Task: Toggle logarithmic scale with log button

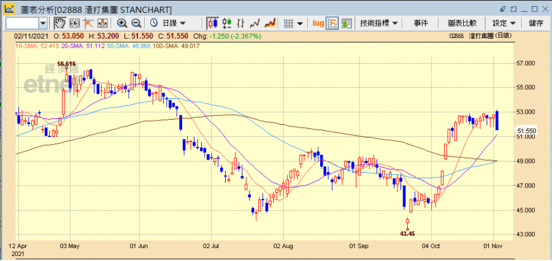Action: 318,23
